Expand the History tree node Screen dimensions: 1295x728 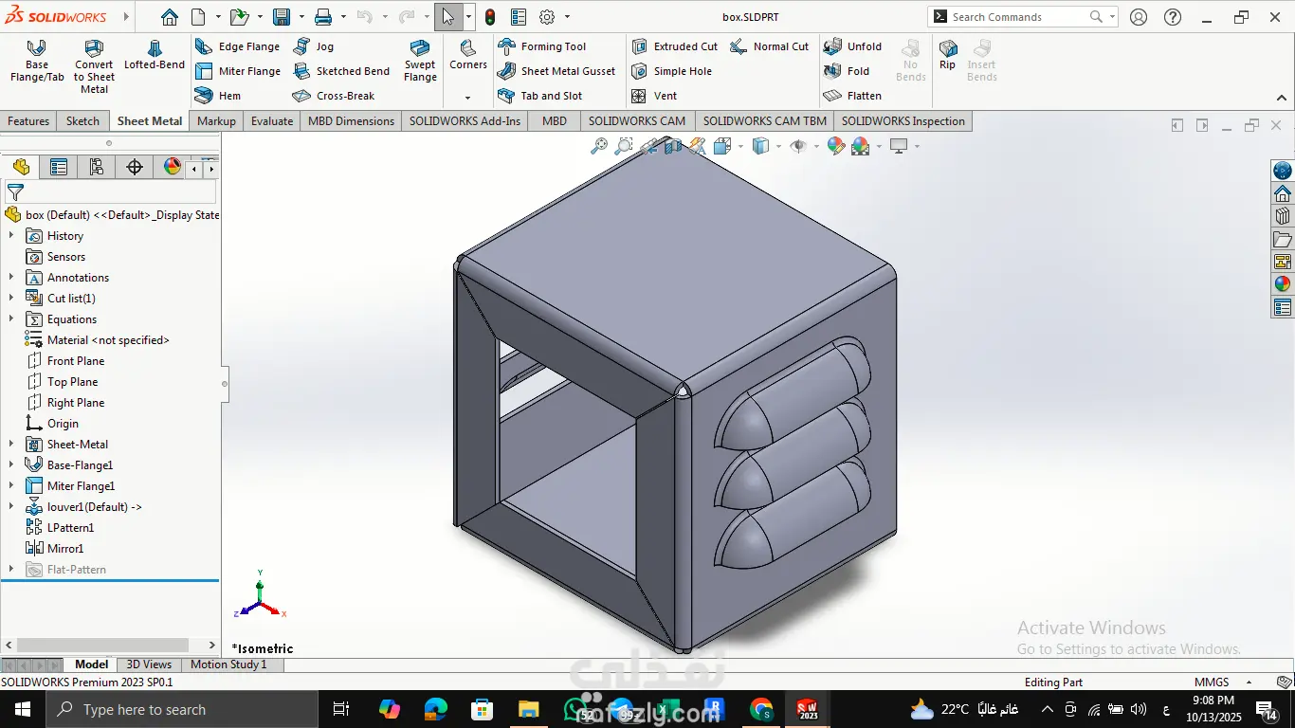(x=11, y=236)
